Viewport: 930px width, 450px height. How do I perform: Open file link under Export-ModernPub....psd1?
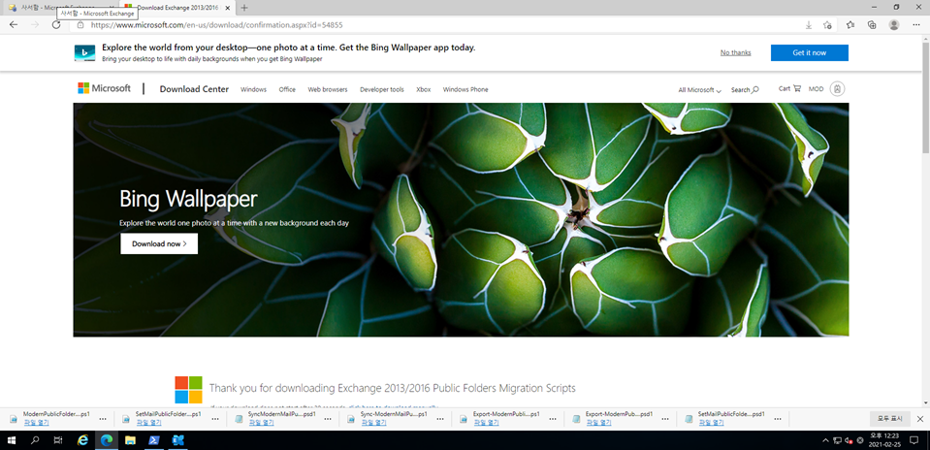(x=598, y=423)
